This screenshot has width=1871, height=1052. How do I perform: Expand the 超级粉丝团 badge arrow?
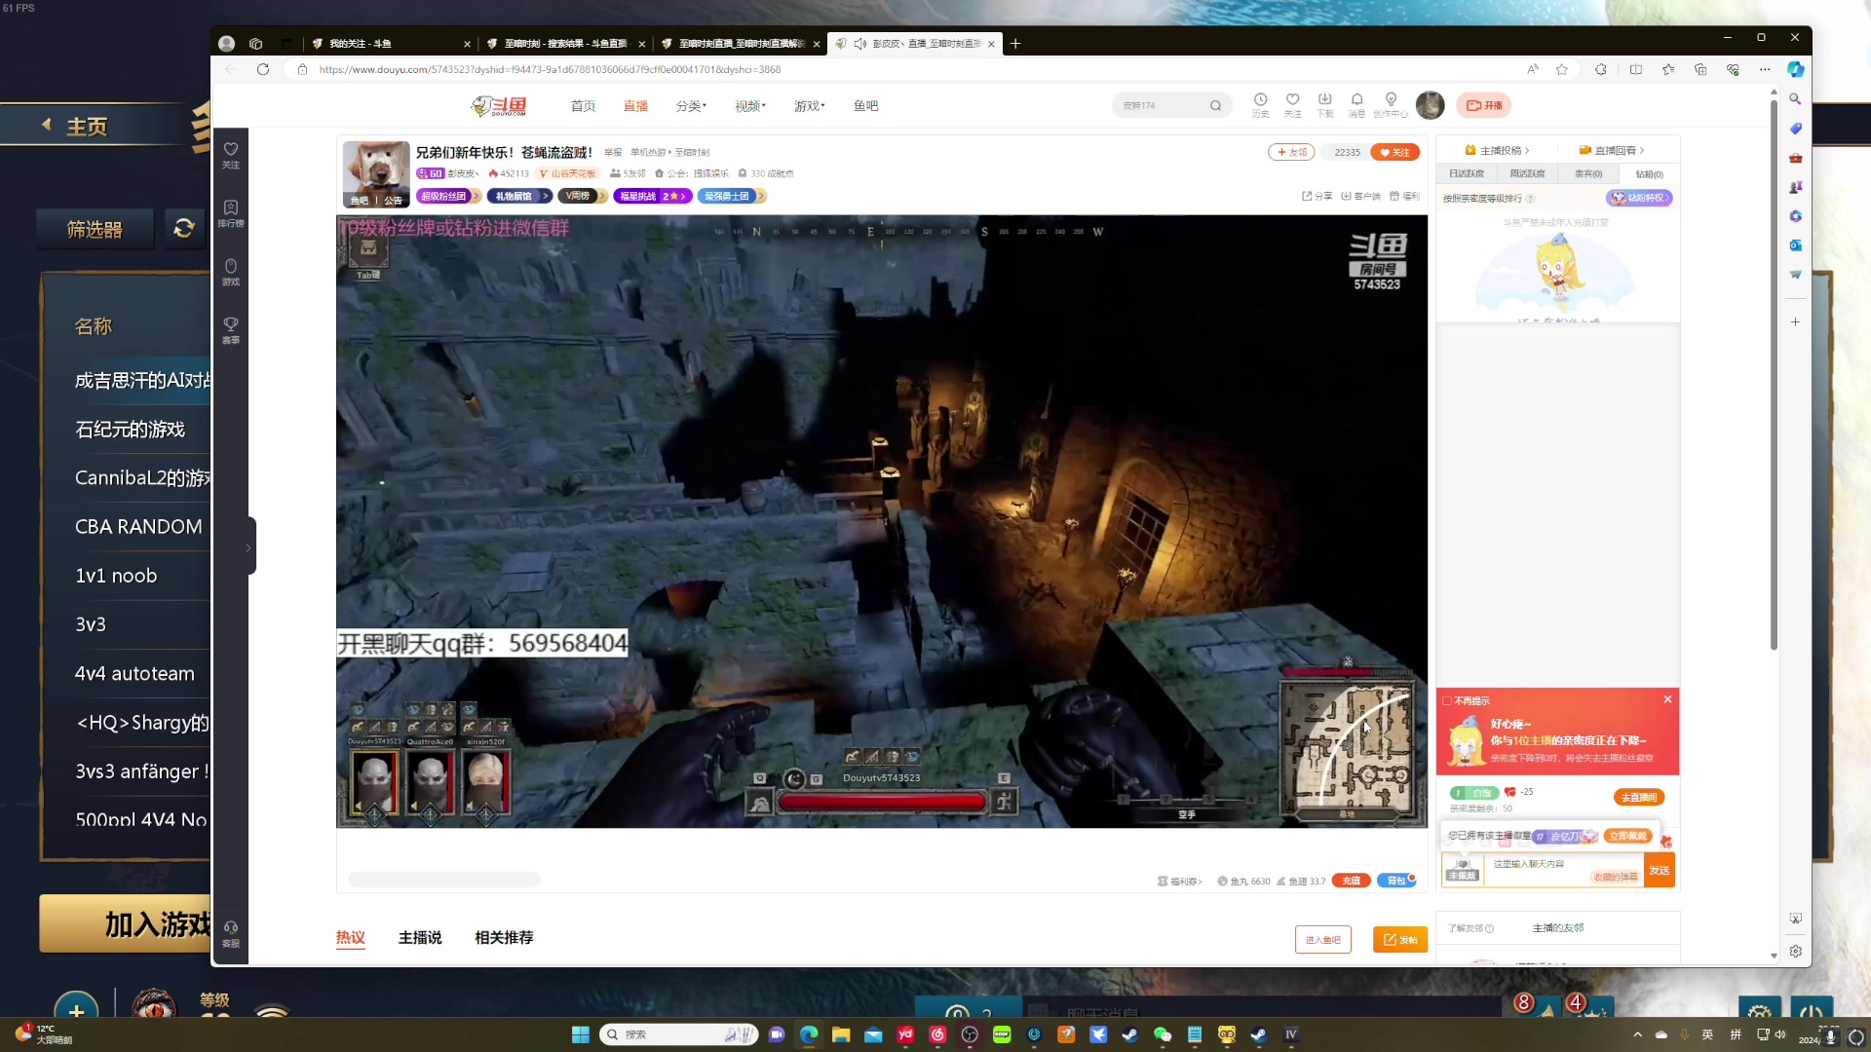(x=476, y=196)
